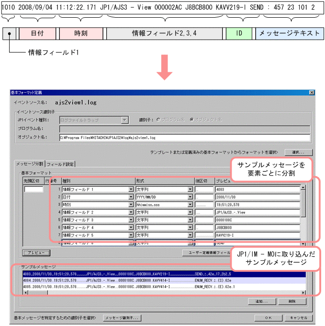Confirm with the OK button

(x=268, y=318)
